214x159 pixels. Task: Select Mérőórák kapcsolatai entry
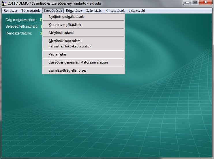pos(63,41)
